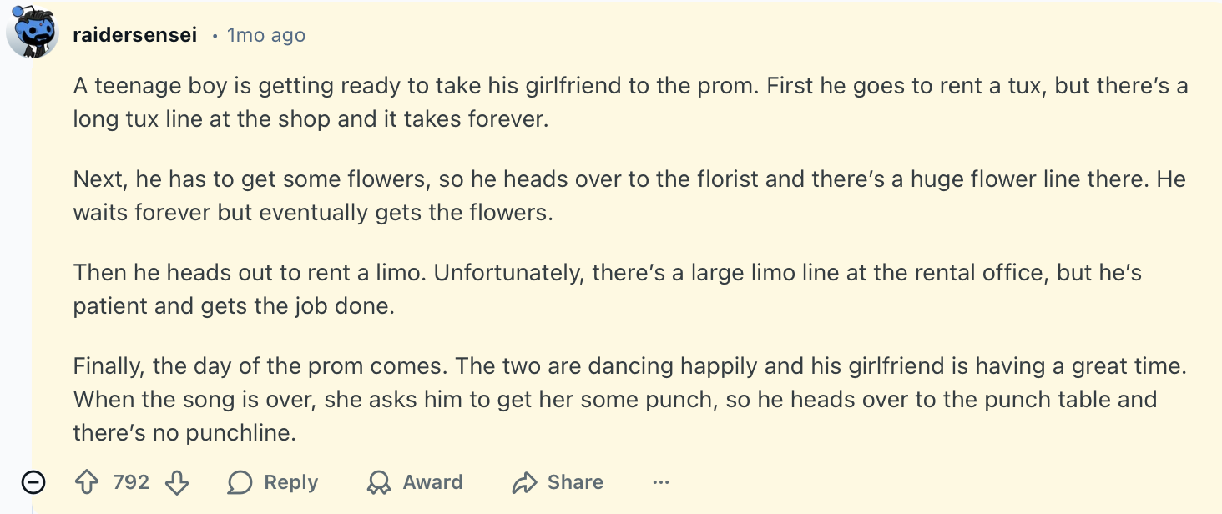Click the Reply speech bubble icon

click(x=240, y=482)
